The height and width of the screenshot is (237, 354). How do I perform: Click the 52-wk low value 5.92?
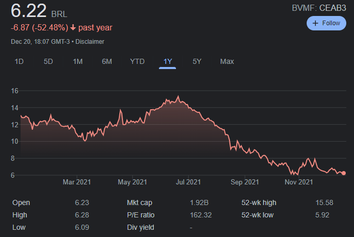(322, 215)
